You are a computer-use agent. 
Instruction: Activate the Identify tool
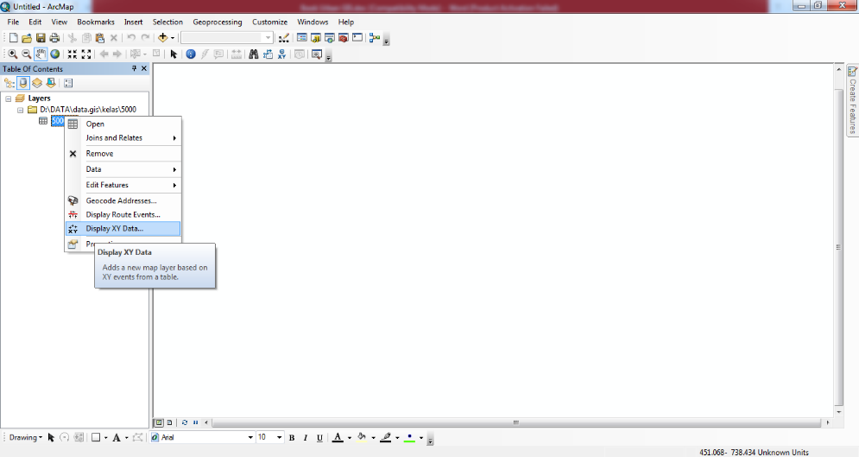tap(191, 54)
